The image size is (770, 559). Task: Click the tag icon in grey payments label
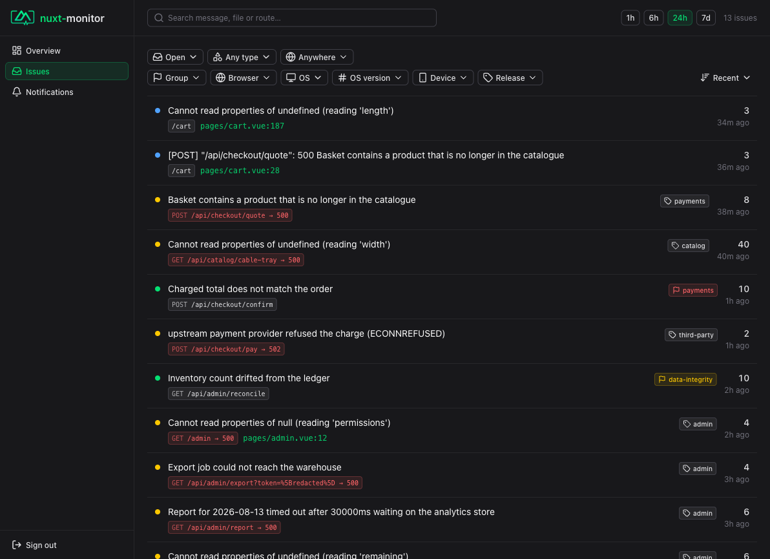(x=668, y=201)
